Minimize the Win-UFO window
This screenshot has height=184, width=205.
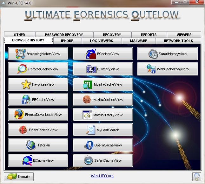[176, 2]
